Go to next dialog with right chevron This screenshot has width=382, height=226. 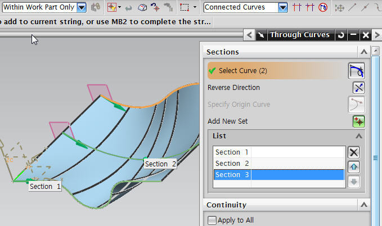click(377, 35)
